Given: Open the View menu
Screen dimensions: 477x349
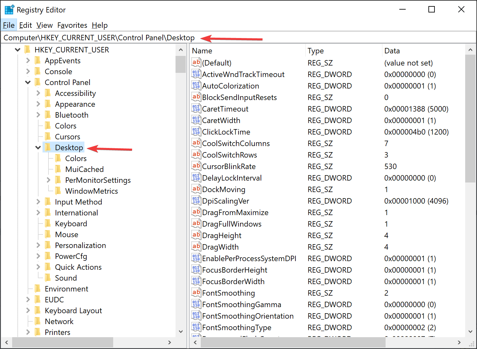Looking at the screenshot, I should pyautogui.click(x=44, y=25).
